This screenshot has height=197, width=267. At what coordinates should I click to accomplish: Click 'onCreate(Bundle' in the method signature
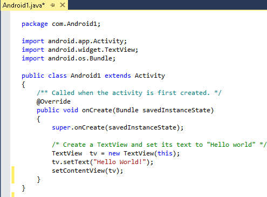tap(110, 110)
